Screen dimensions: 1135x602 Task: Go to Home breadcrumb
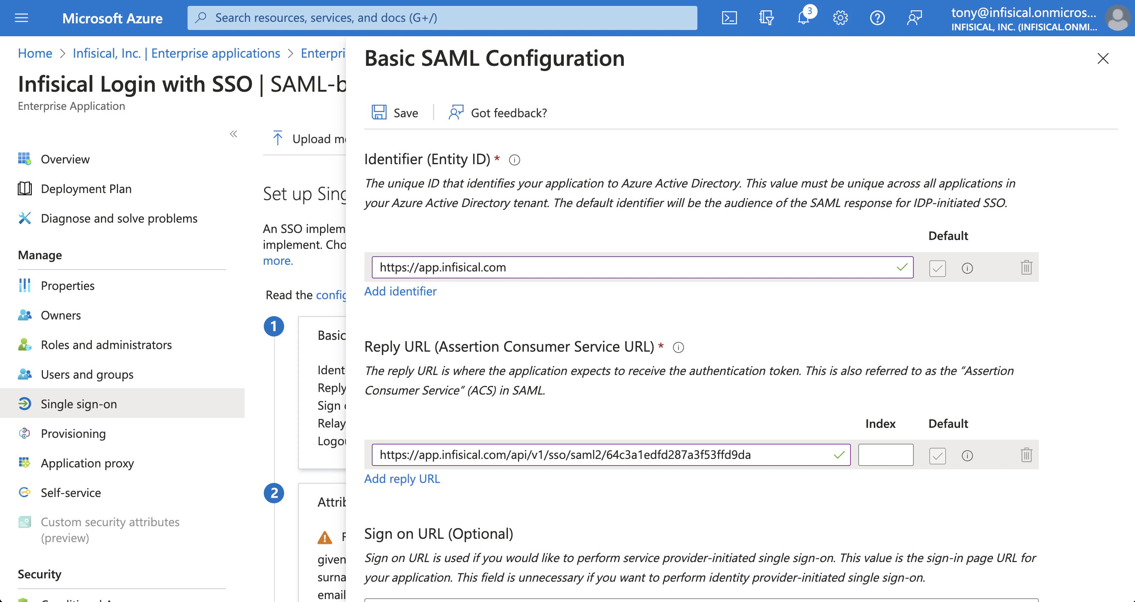click(x=35, y=53)
